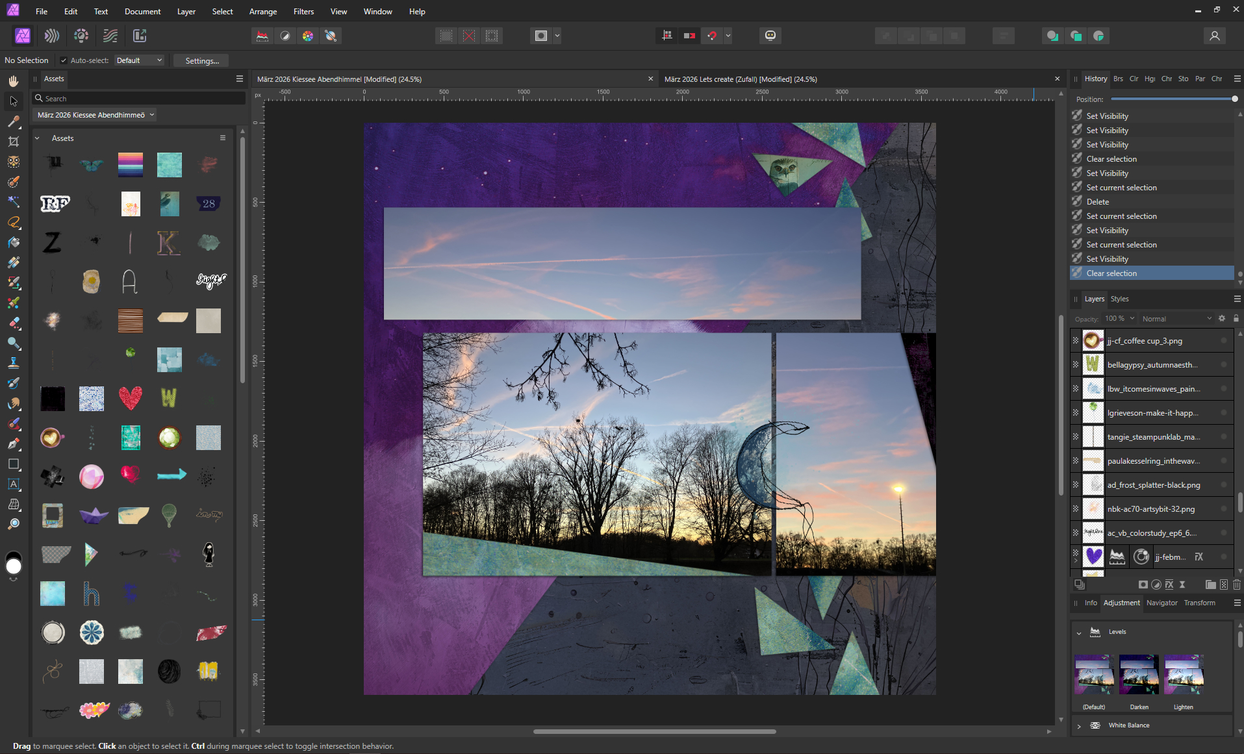Switch to the Liquify persona
This screenshot has width=1244, height=754.
coord(52,36)
